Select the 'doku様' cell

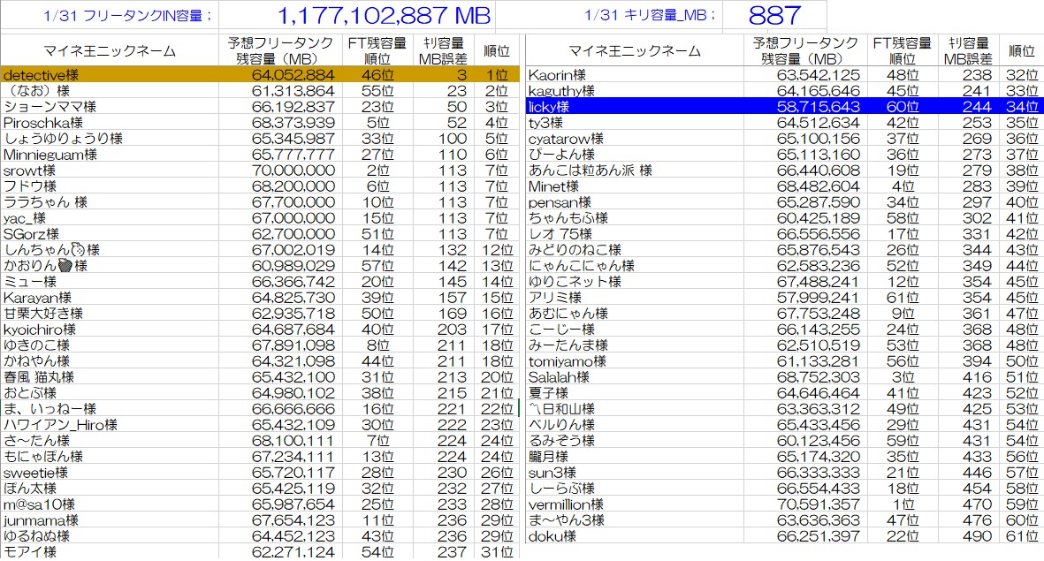point(635,536)
